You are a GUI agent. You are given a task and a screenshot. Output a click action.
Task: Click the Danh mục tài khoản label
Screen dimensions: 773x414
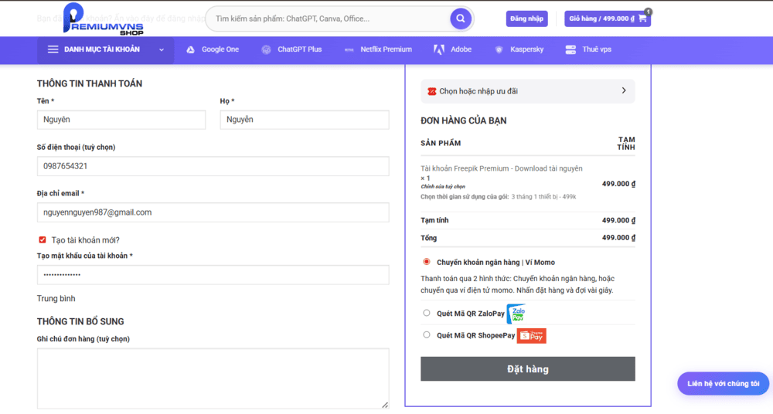click(102, 49)
